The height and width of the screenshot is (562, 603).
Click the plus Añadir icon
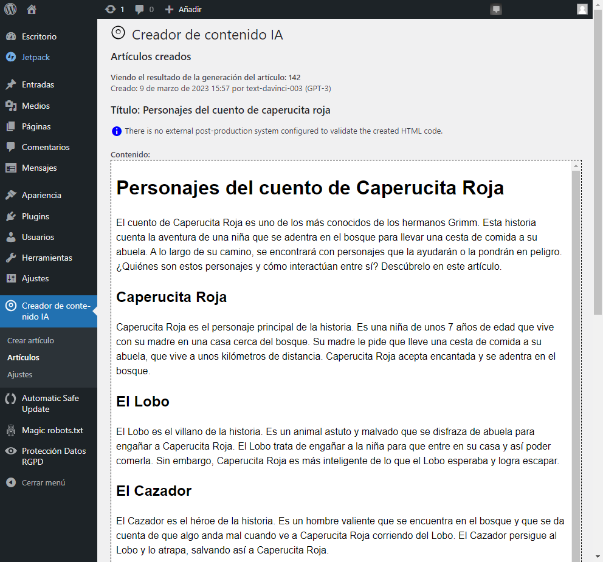169,9
